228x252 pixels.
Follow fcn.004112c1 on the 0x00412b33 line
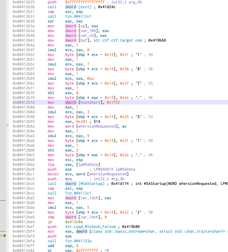pos(78,16)
